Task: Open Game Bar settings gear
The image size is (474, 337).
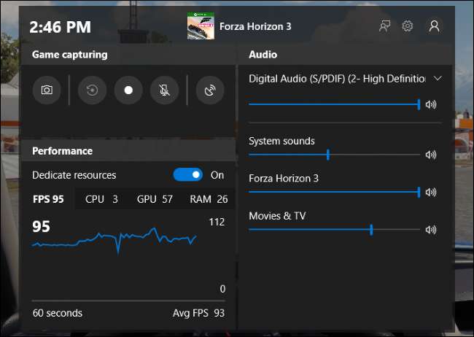Action: point(408,26)
